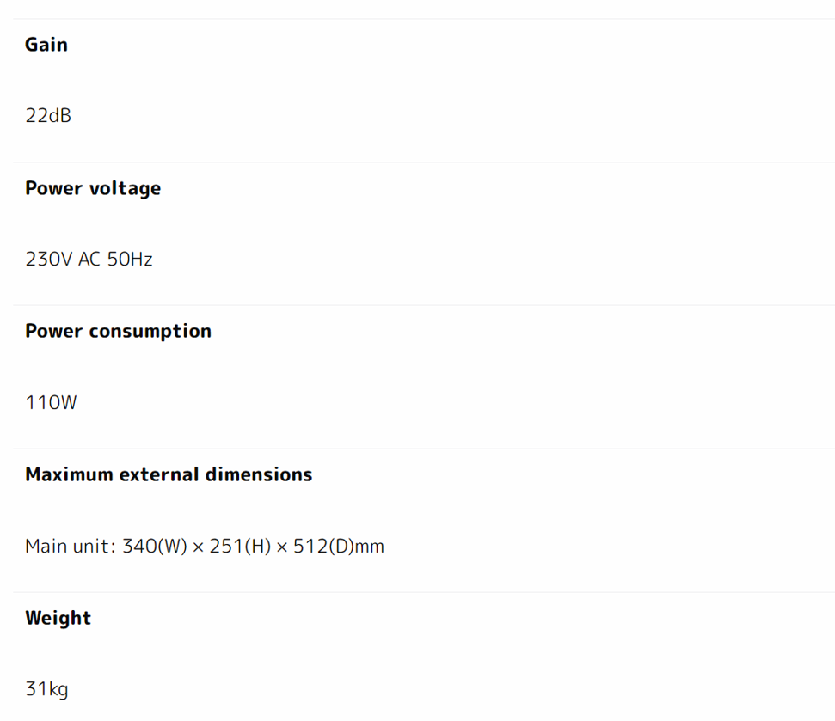This screenshot has height=721, width=835.
Task: Click AC in the power voltage value
Action: point(89,260)
